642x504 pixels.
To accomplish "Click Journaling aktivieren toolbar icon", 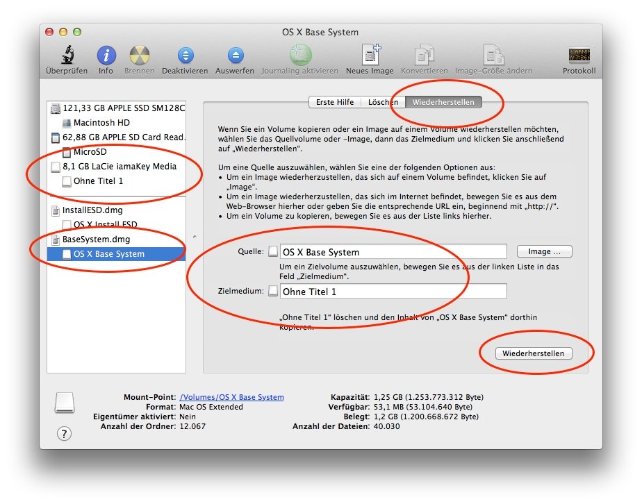I will click(x=301, y=55).
